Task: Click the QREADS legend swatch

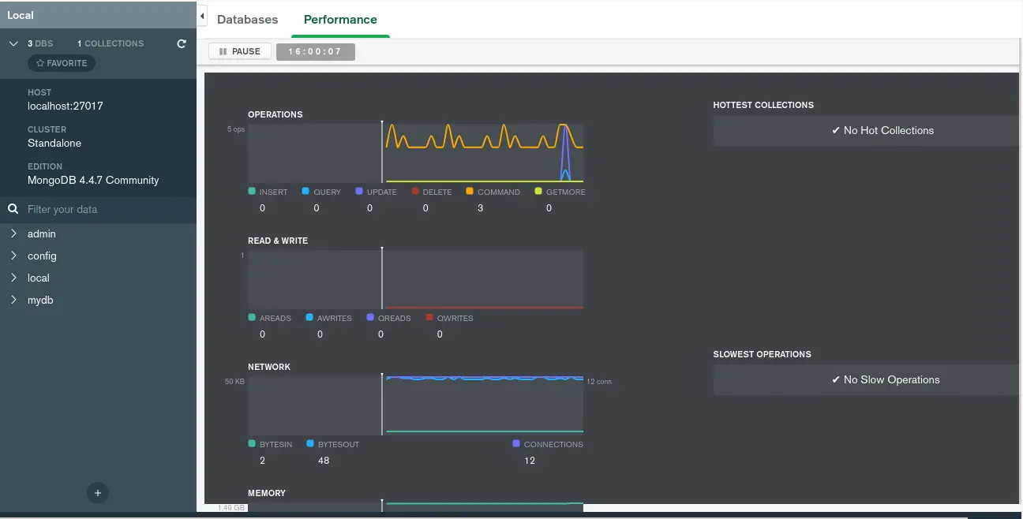Action: click(370, 317)
